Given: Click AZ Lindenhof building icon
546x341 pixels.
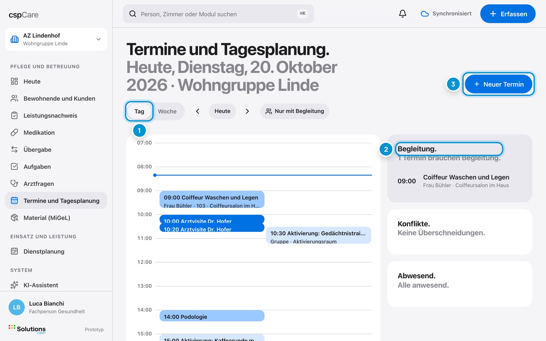Looking at the screenshot, I should click(x=15, y=39).
